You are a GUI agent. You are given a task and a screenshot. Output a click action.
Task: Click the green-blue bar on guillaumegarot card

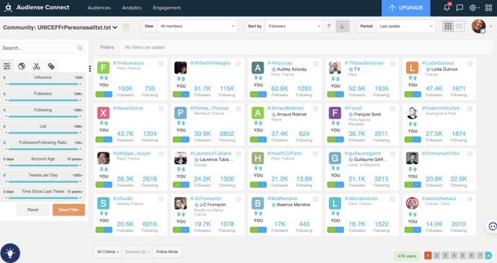335,184
